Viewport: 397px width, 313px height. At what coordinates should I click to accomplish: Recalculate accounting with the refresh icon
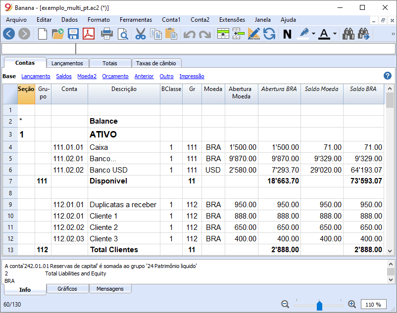269,34
